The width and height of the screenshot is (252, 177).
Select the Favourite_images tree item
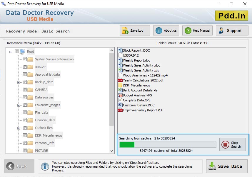tap(48, 105)
